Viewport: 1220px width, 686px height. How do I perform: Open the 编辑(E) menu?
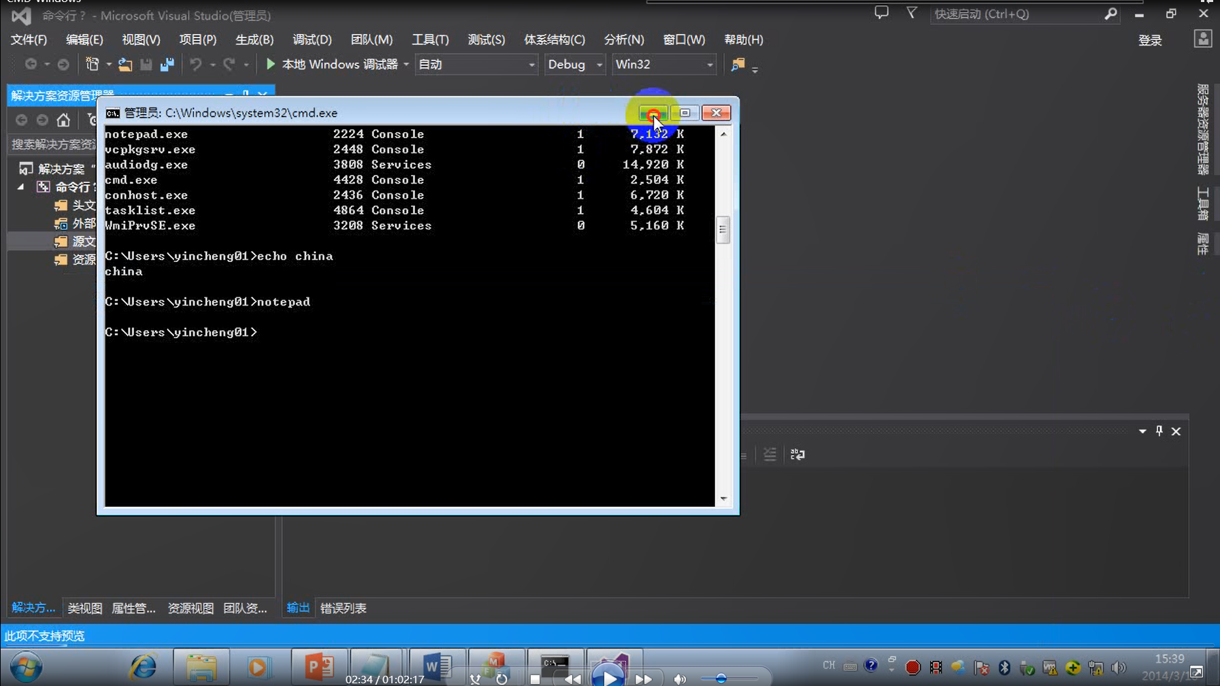tap(84, 39)
